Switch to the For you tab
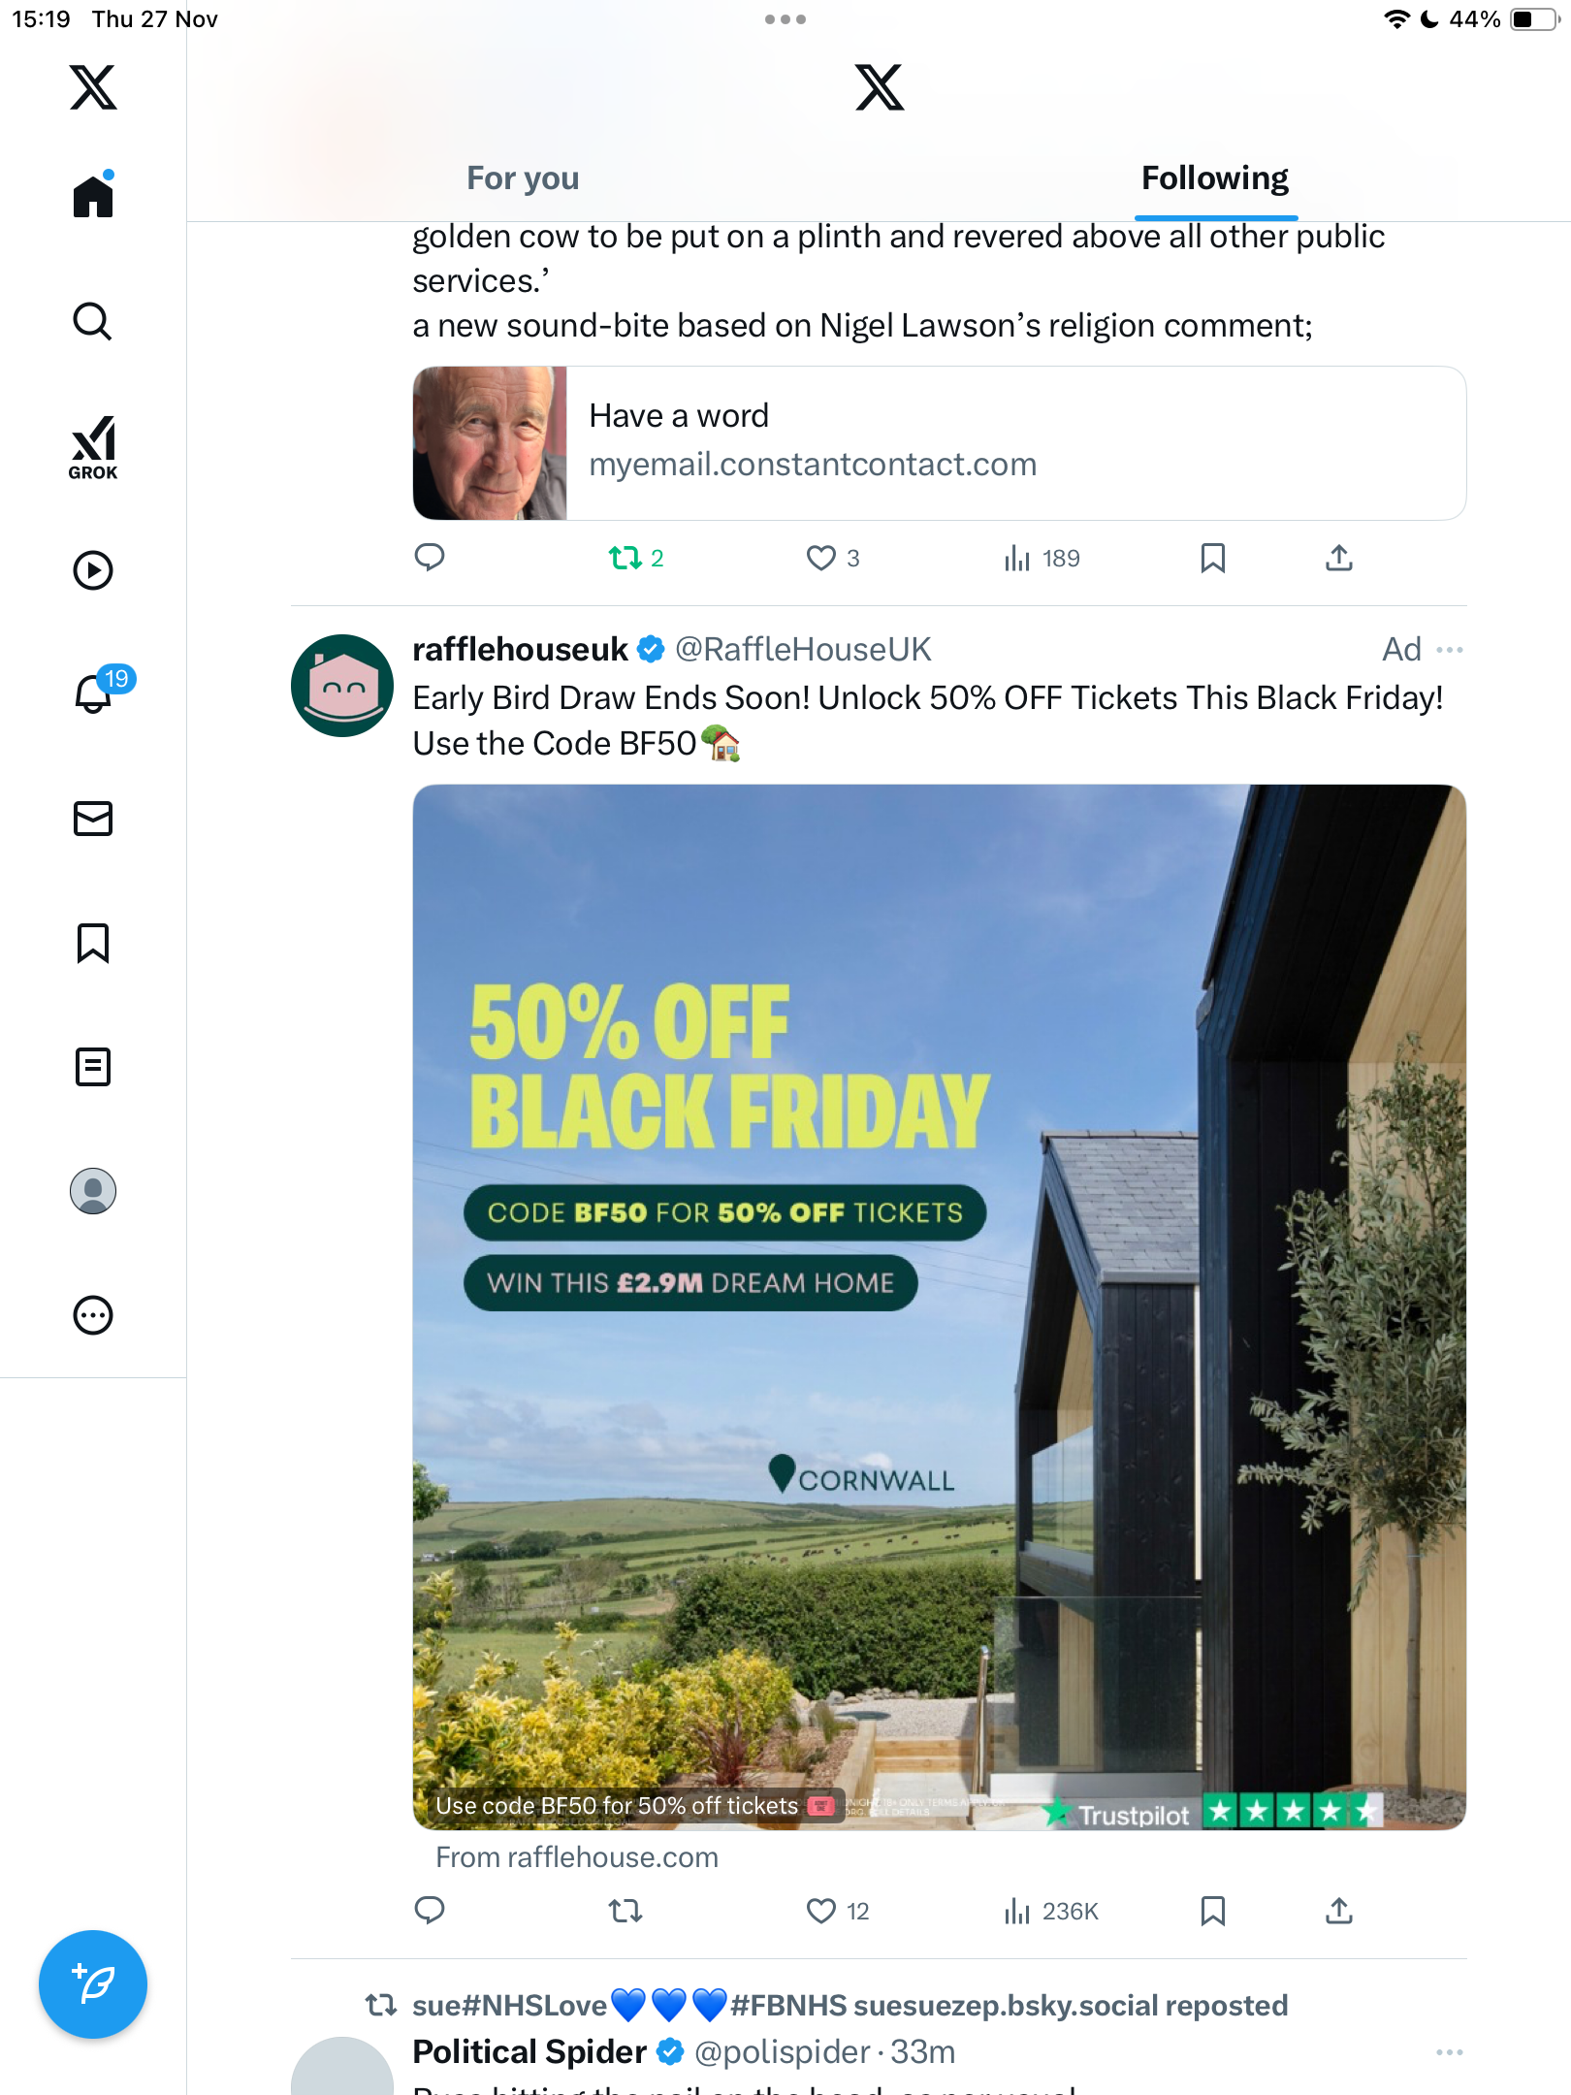The height and width of the screenshot is (2095, 1571). (523, 178)
